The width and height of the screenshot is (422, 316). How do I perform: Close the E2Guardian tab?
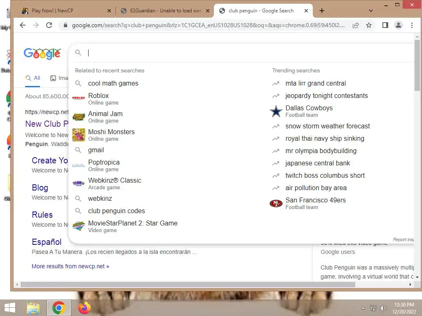point(208,11)
